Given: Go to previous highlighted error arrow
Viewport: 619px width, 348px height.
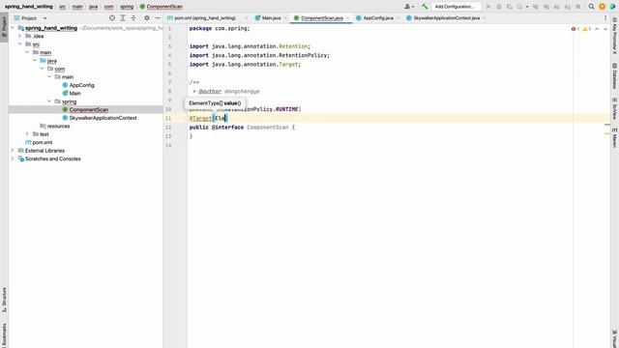Looking at the screenshot, I should [x=597, y=29].
